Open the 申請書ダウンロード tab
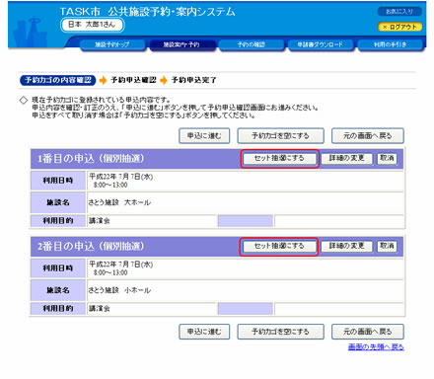Screen dimensions: 434x379 [321, 44]
